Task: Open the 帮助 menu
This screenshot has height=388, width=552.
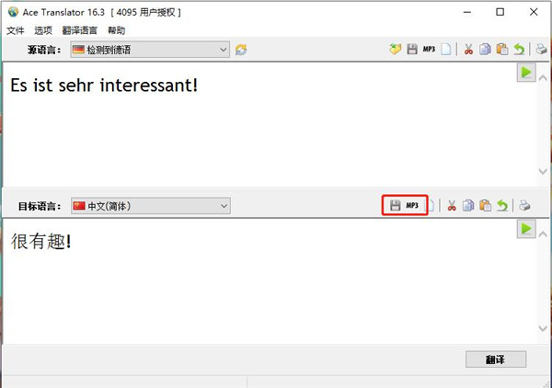Action: pyautogui.click(x=117, y=30)
